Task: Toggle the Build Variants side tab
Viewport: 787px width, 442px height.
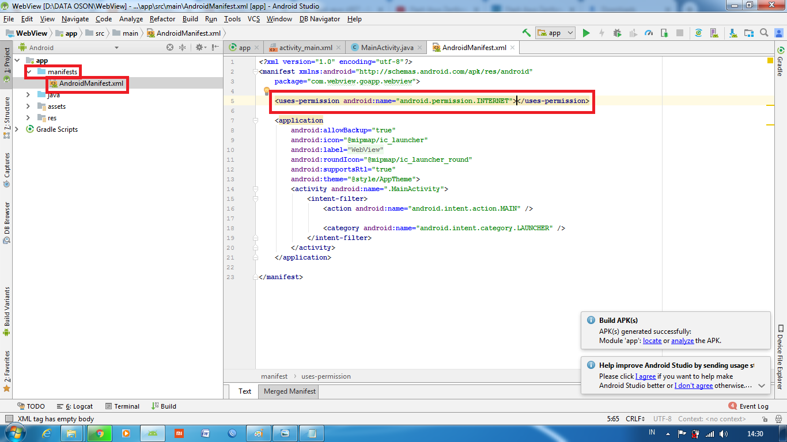Action: click(x=6, y=311)
